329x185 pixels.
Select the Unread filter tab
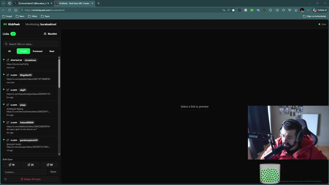point(23,51)
